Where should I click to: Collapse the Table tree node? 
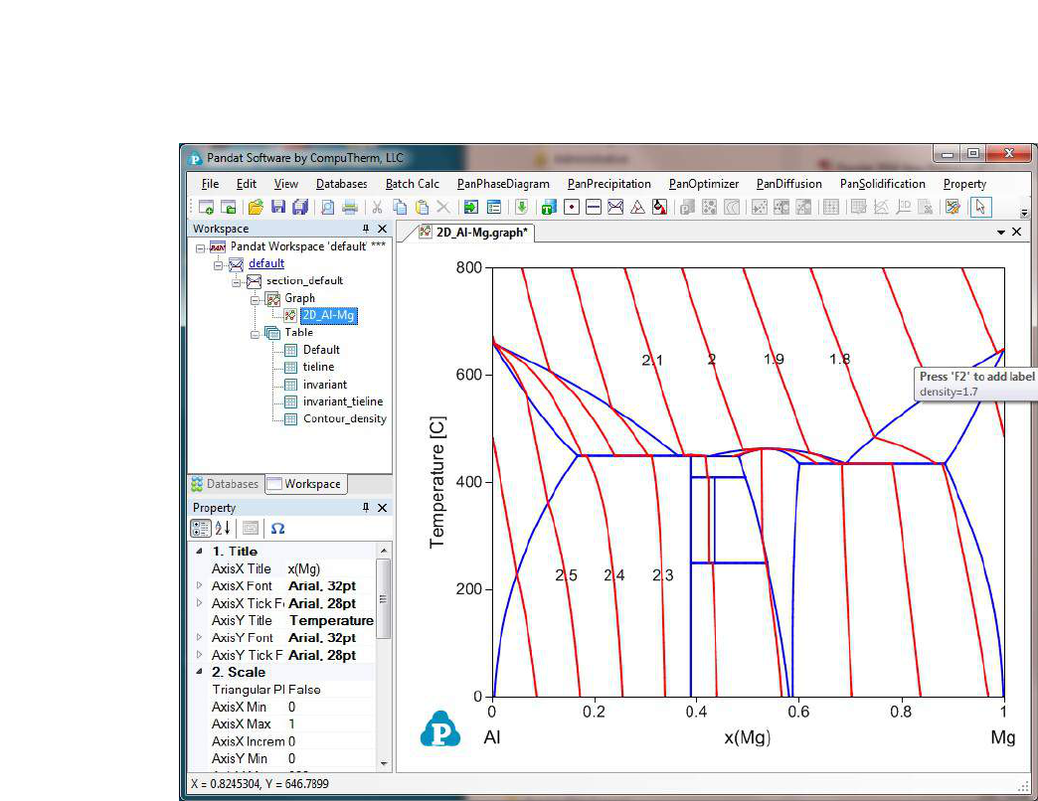[x=255, y=334]
